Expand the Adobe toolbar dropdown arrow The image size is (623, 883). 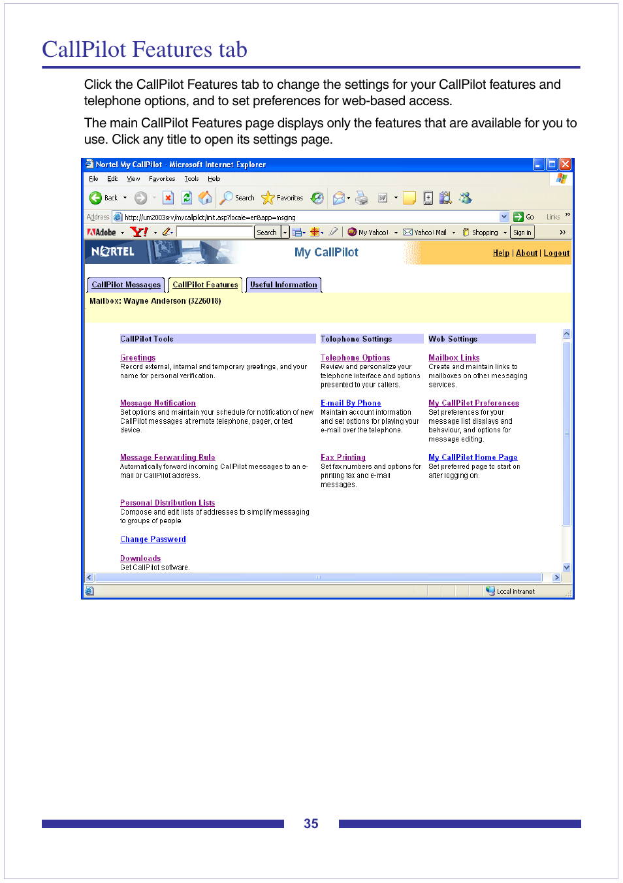[122, 233]
